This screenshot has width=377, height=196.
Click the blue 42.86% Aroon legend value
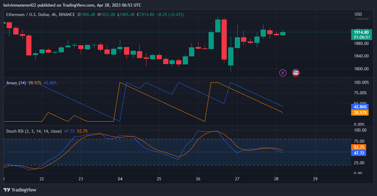[x=50, y=83]
